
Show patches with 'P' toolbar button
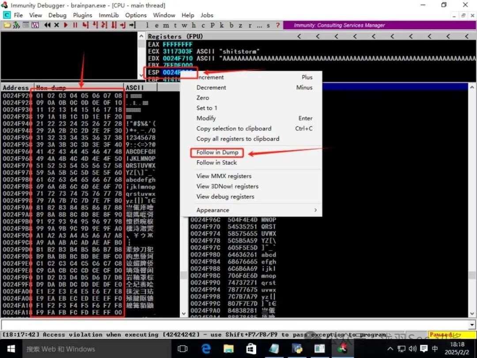[x=212, y=25]
